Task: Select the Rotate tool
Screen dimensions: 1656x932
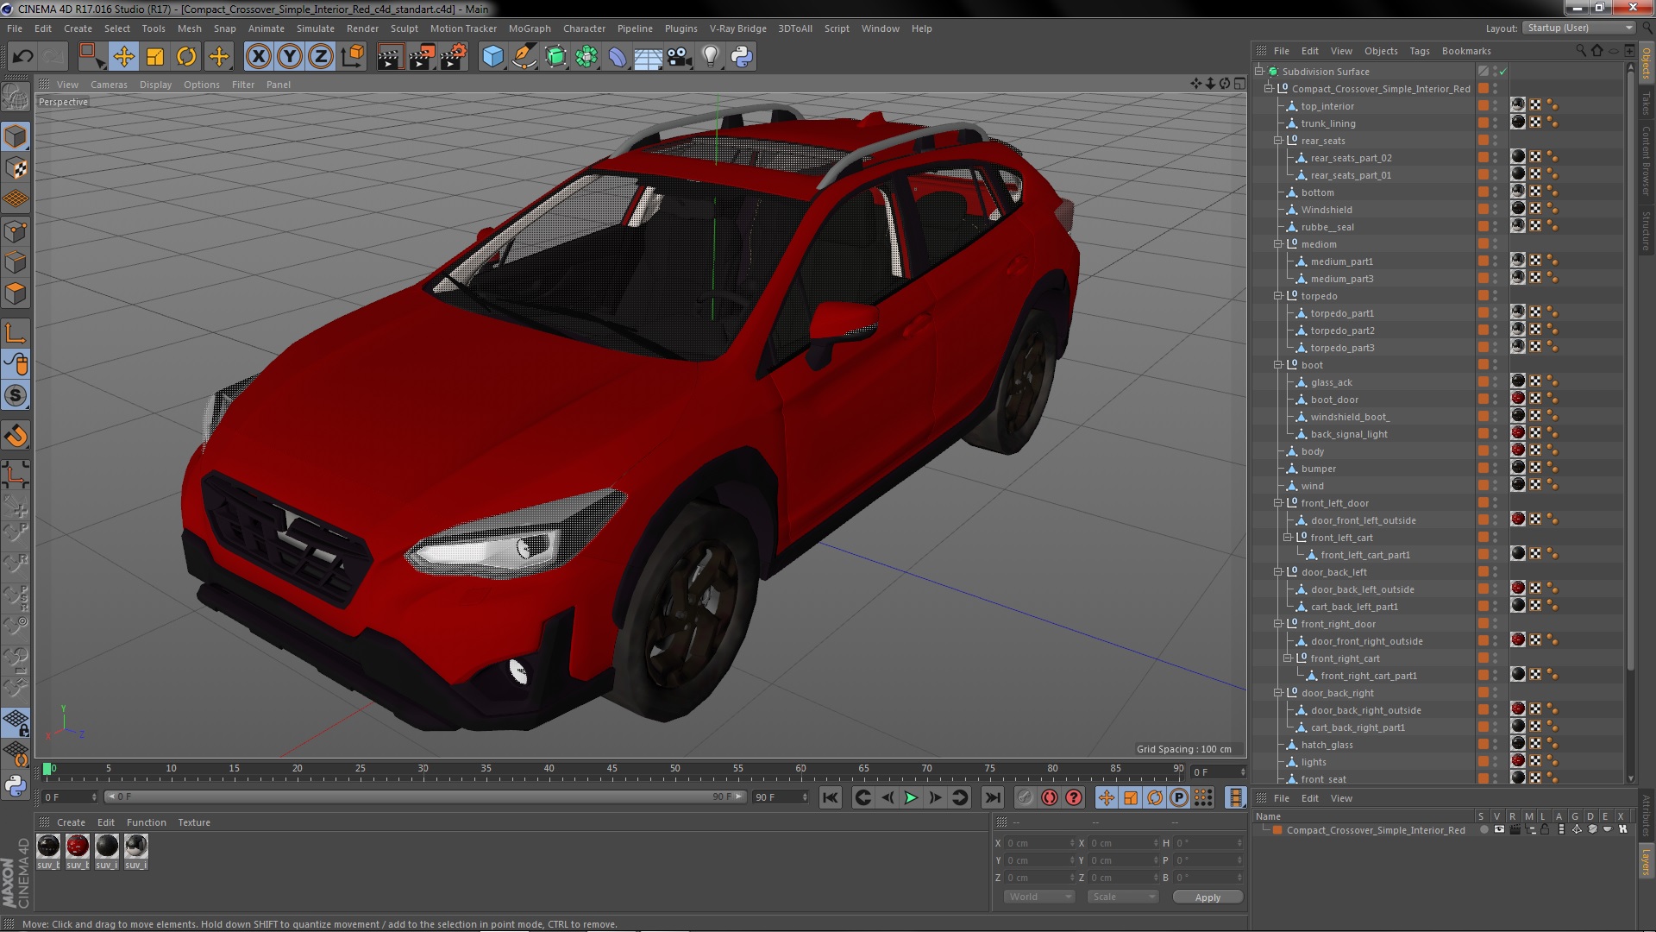Action: pyautogui.click(x=186, y=57)
